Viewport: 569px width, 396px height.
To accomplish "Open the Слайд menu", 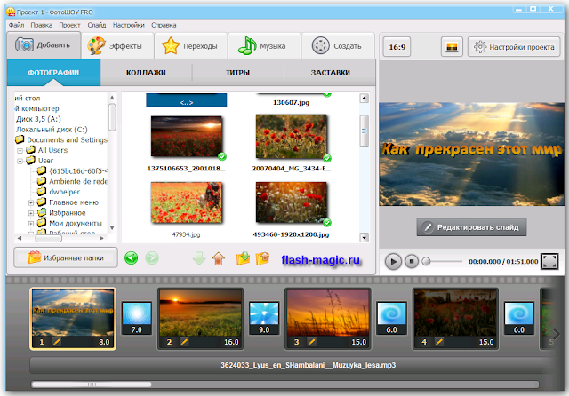I will tap(97, 25).
